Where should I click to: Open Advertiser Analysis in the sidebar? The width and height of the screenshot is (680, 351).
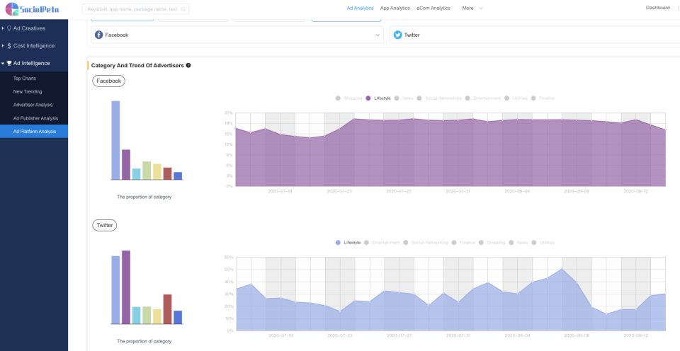pos(34,105)
